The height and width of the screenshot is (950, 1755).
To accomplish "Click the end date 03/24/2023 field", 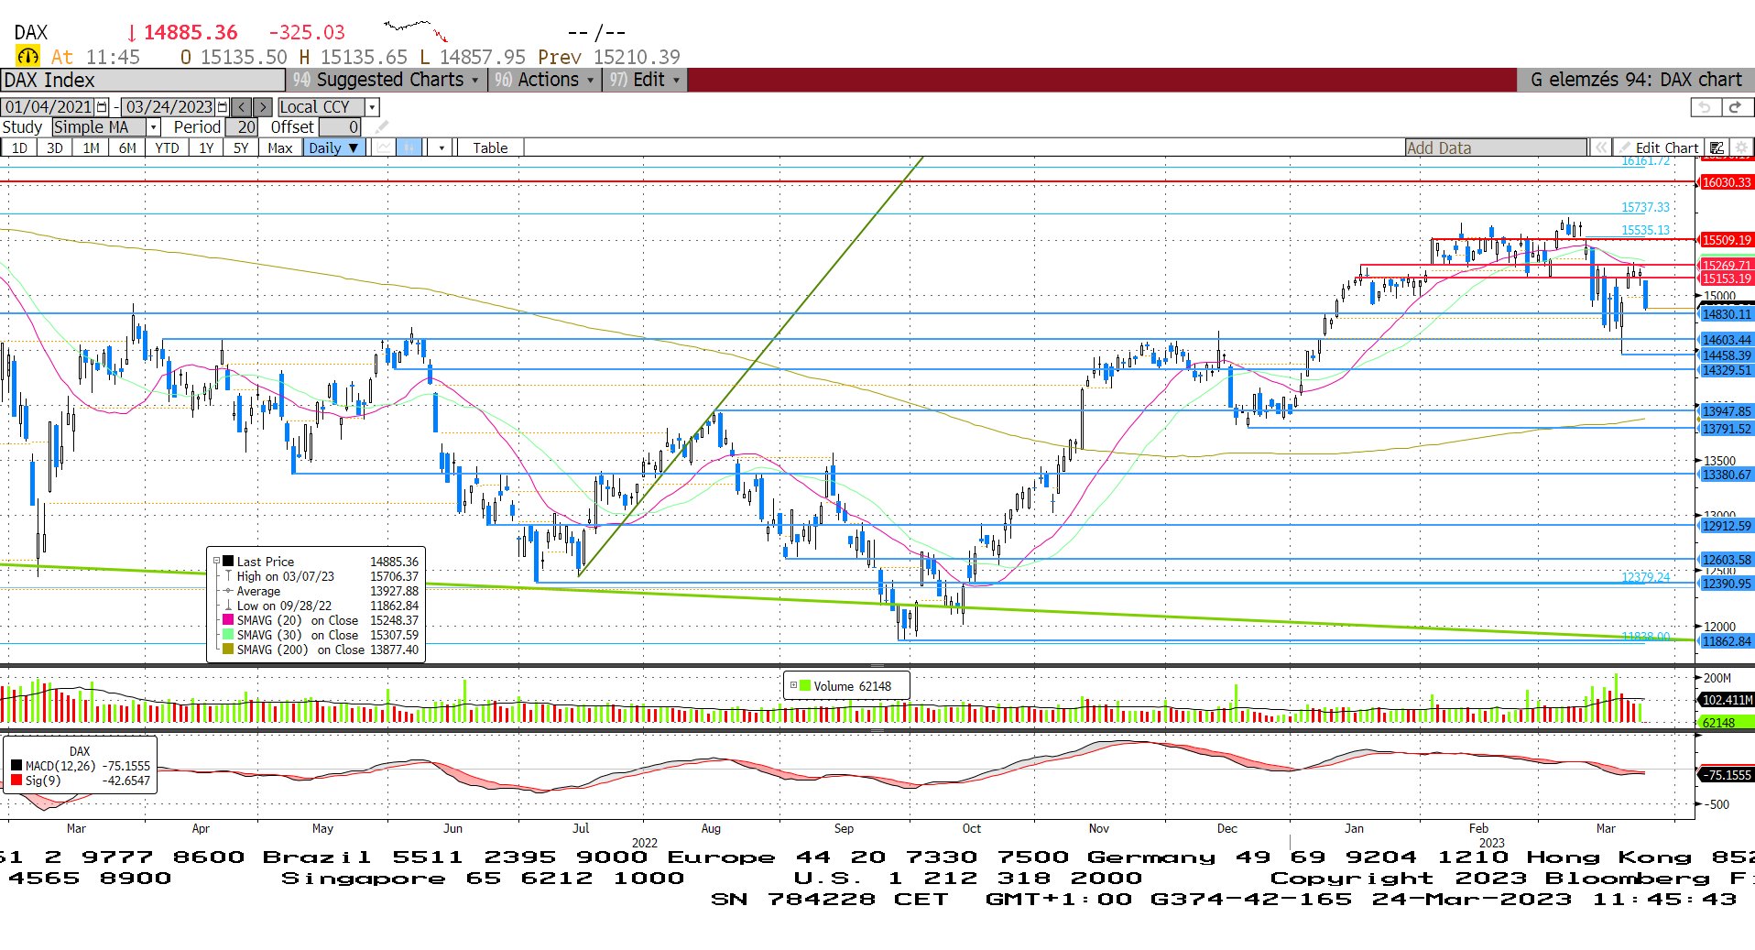I will [x=169, y=107].
